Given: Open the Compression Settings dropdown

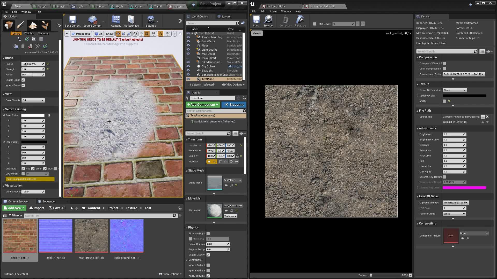Looking at the screenshot, I should pos(463,74).
